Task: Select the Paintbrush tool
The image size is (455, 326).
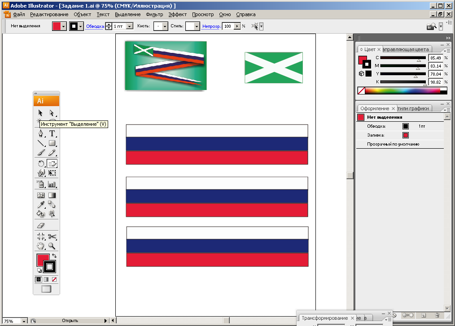Action: tap(41, 152)
